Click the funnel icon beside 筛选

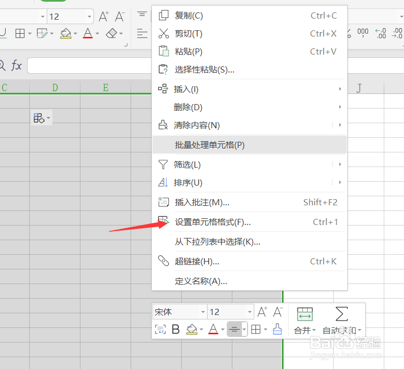(163, 164)
